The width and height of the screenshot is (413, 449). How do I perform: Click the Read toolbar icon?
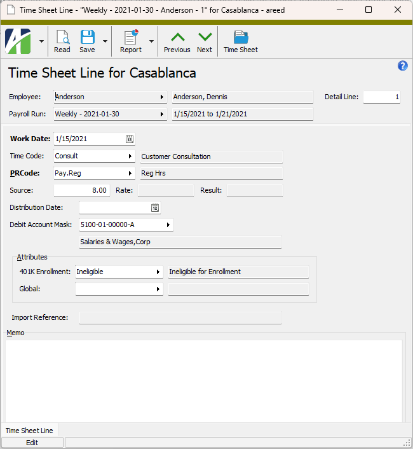62,41
